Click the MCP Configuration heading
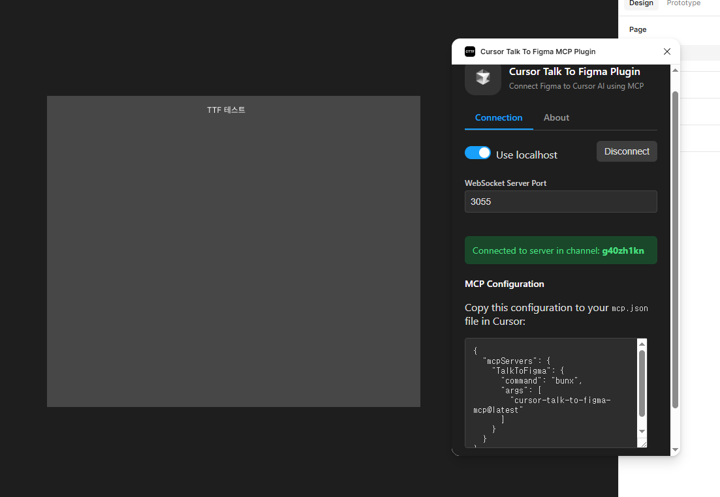Viewport: 720px width, 497px height. point(504,284)
